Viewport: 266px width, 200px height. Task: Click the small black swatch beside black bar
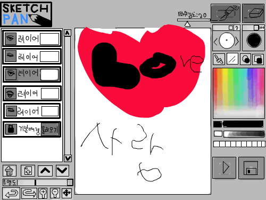coord(218,124)
